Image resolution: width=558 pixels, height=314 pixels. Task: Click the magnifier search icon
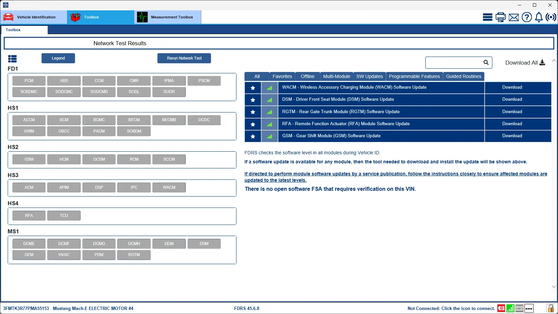coord(486,63)
